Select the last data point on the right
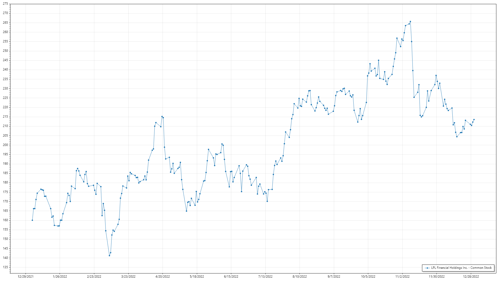500x281 pixels. click(x=474, y=120)
